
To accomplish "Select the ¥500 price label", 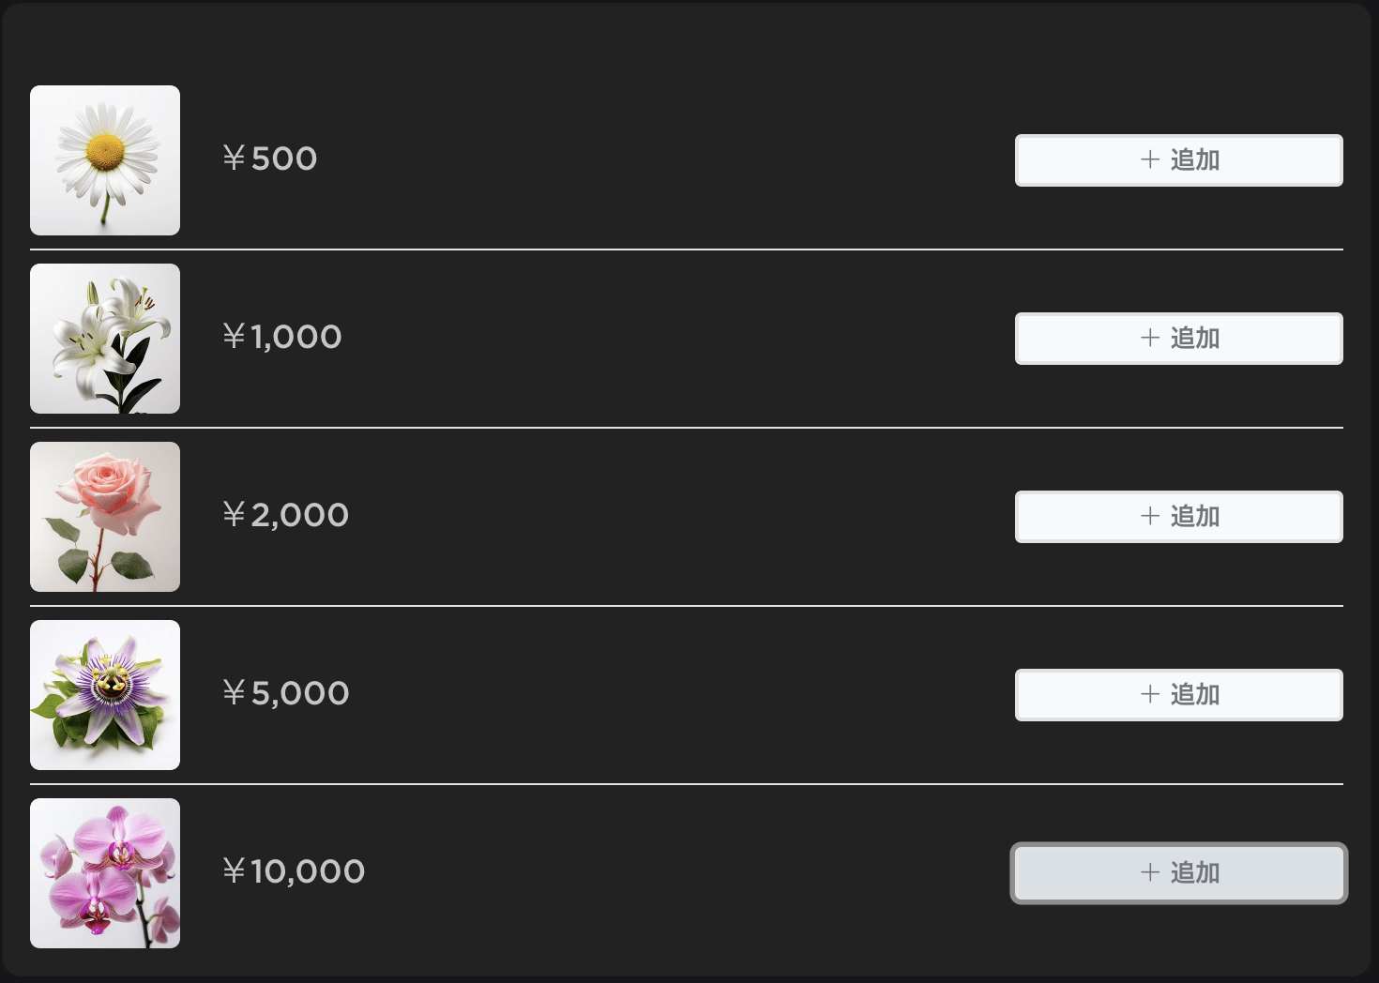I will (270, 159).
